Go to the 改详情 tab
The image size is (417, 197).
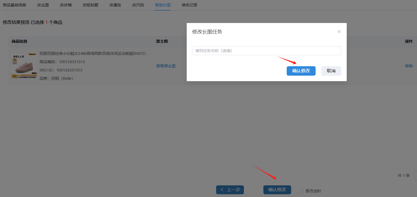click(x=66, y=5)
